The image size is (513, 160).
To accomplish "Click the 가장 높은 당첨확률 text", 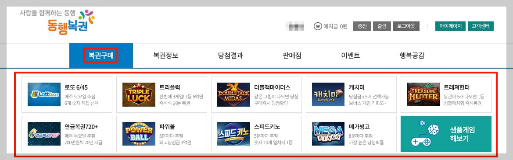I will [x=366, y=143].
